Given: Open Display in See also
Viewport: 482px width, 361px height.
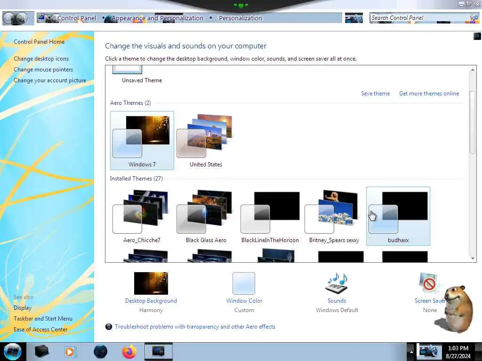Looking at the screenshot, I should pyautogui.click(x=23, y=307).
